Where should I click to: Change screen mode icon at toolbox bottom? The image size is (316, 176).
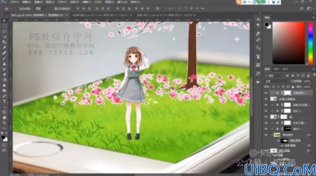[x=4, y=151]
